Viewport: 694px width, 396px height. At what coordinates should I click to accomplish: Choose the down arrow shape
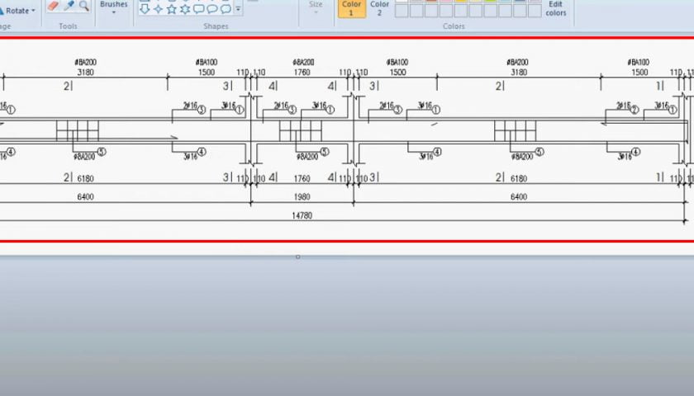click(x=145, y=9)
